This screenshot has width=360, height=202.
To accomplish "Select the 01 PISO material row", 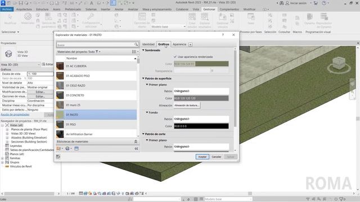I will [x=96, y=125].
